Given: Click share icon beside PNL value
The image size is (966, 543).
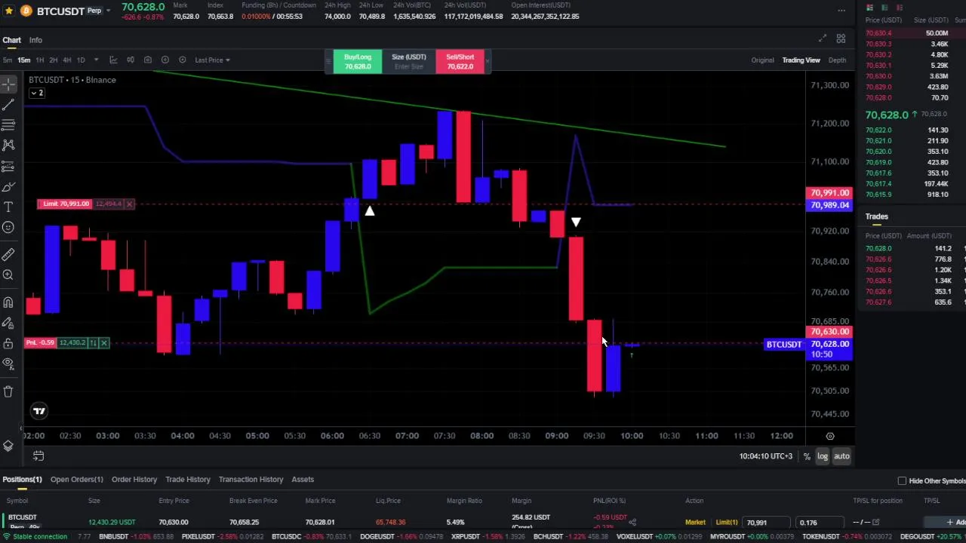Looking at the screenshot, I should point(632,522).
